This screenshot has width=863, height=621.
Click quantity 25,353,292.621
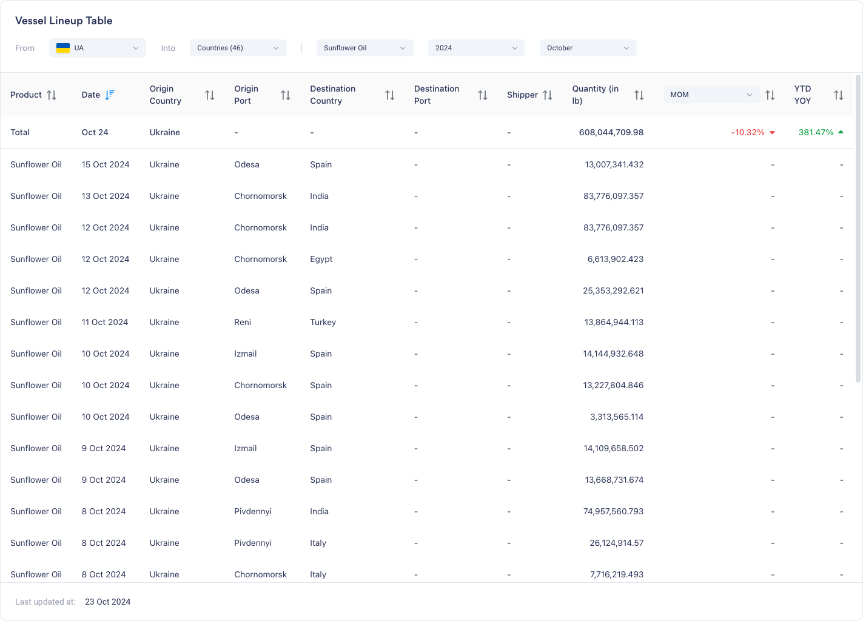[613, 290]
